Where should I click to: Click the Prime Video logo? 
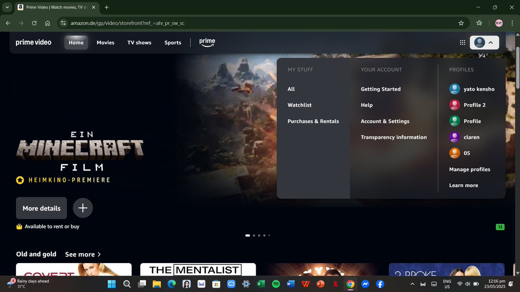pyautogui.click(x=33, y=42)
